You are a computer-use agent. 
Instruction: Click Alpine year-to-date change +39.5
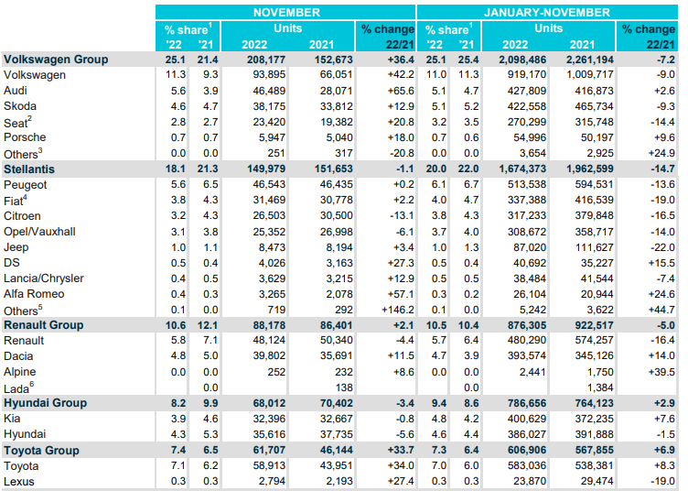(661, 372)
